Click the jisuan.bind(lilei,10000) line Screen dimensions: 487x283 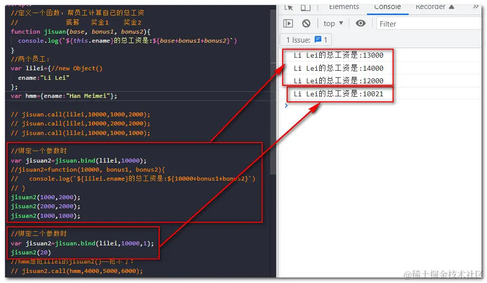click(79, 161)
